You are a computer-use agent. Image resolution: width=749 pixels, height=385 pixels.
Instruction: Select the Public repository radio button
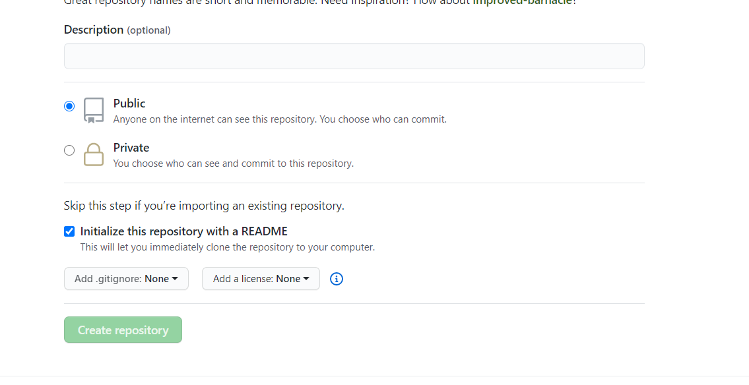(69, 105)
